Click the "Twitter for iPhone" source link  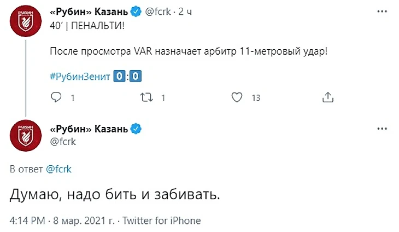161,221
